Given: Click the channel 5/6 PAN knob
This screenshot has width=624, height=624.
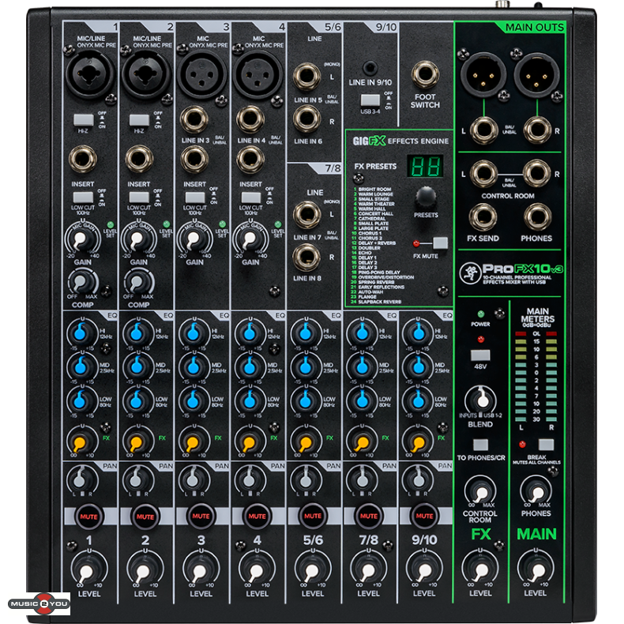Looking at the screenshot, I should click(x=306, y=479).
